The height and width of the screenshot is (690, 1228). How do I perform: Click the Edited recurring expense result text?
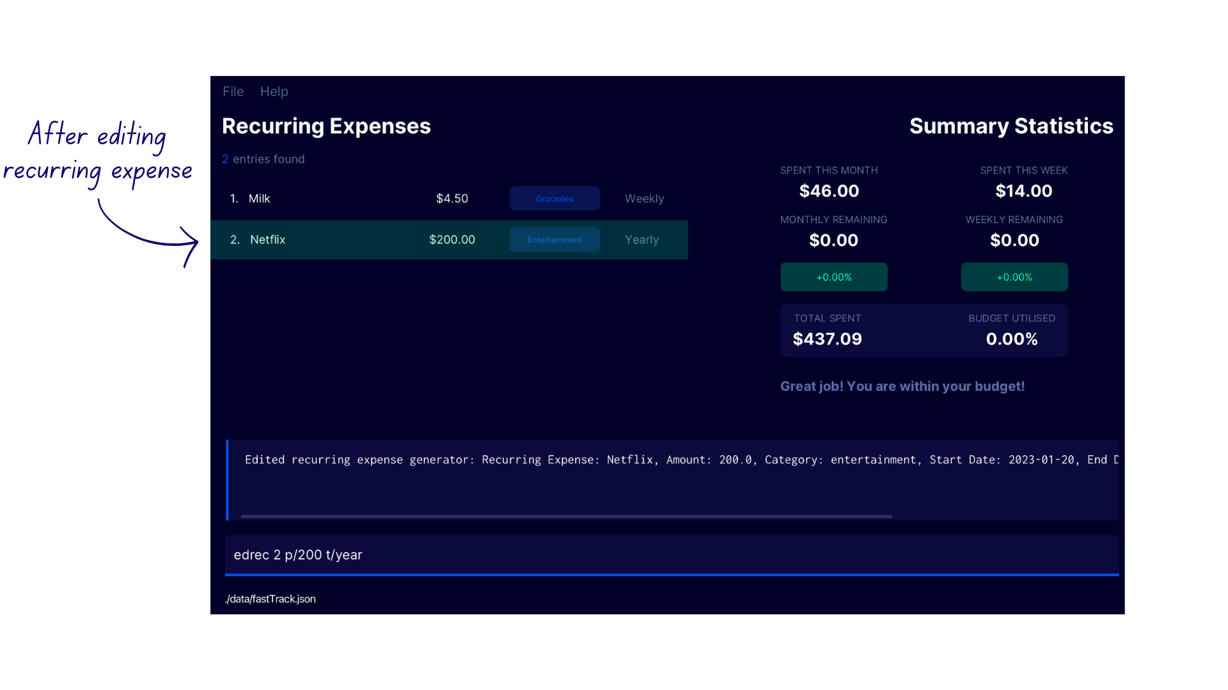pos(681,460)
